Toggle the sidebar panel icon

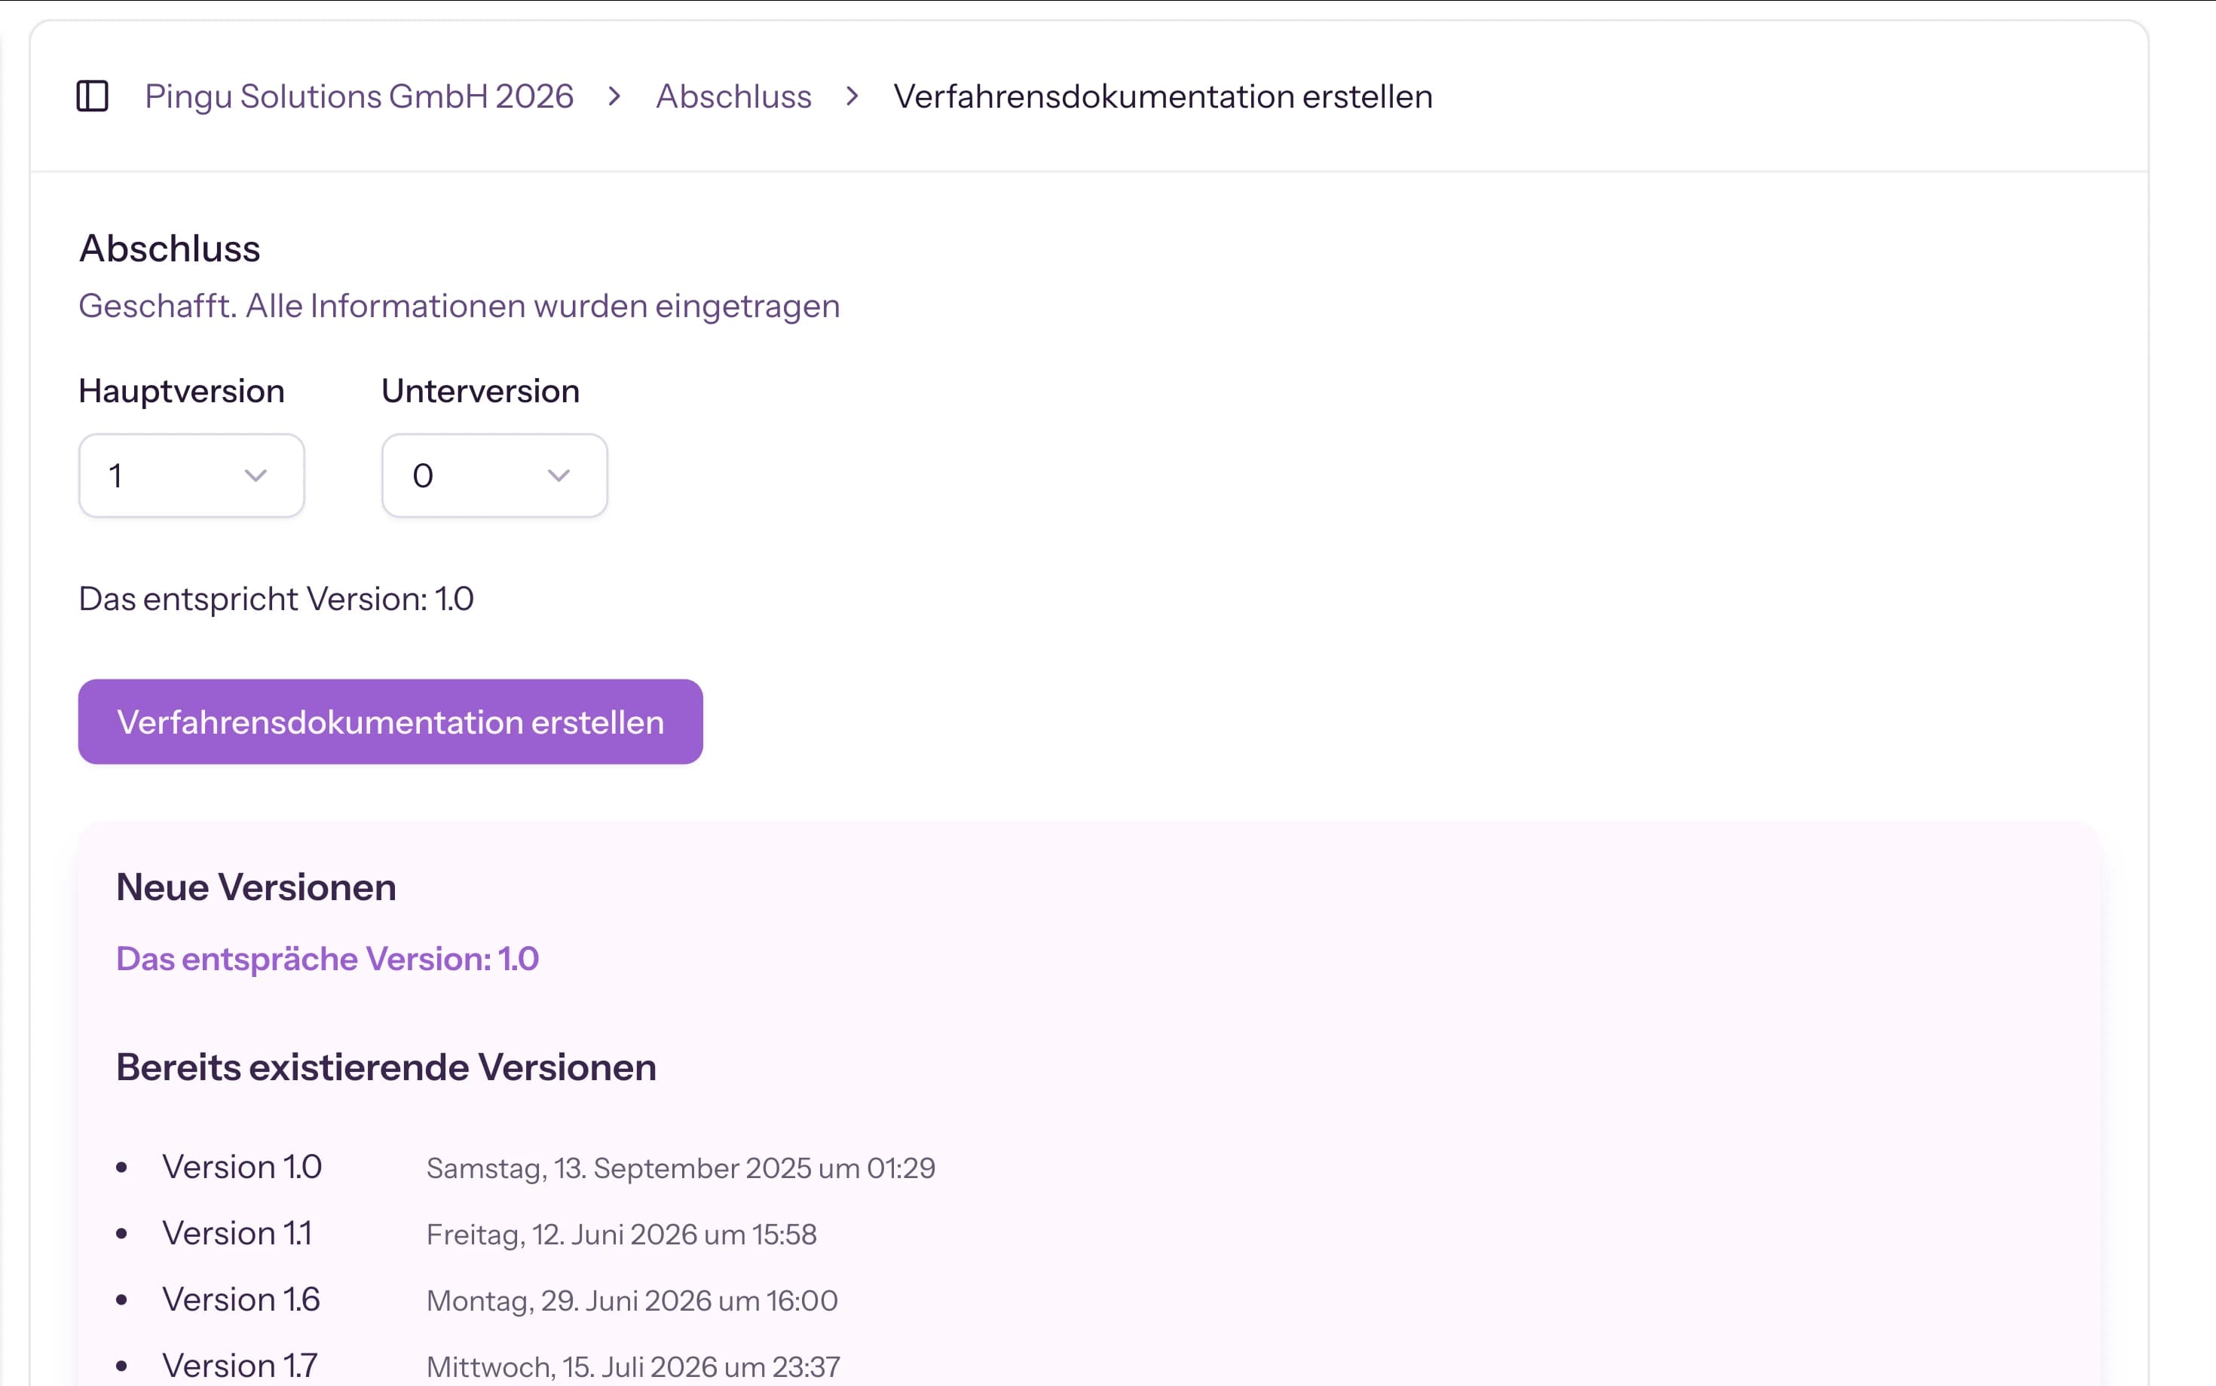point(92,96)
